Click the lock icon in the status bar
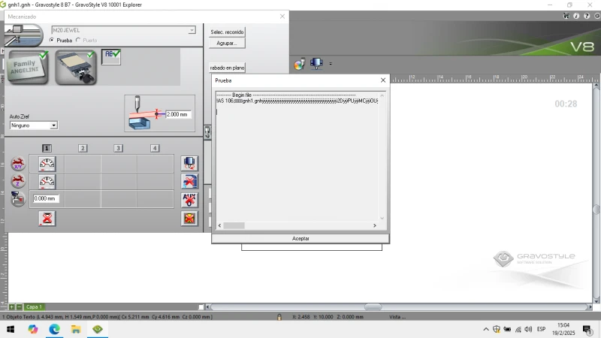 pos(279,317)
